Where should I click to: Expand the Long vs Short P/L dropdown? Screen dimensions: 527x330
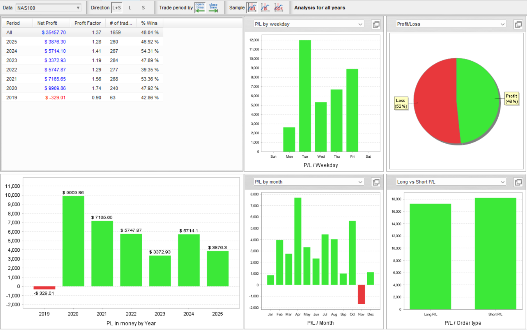point(451,182)
